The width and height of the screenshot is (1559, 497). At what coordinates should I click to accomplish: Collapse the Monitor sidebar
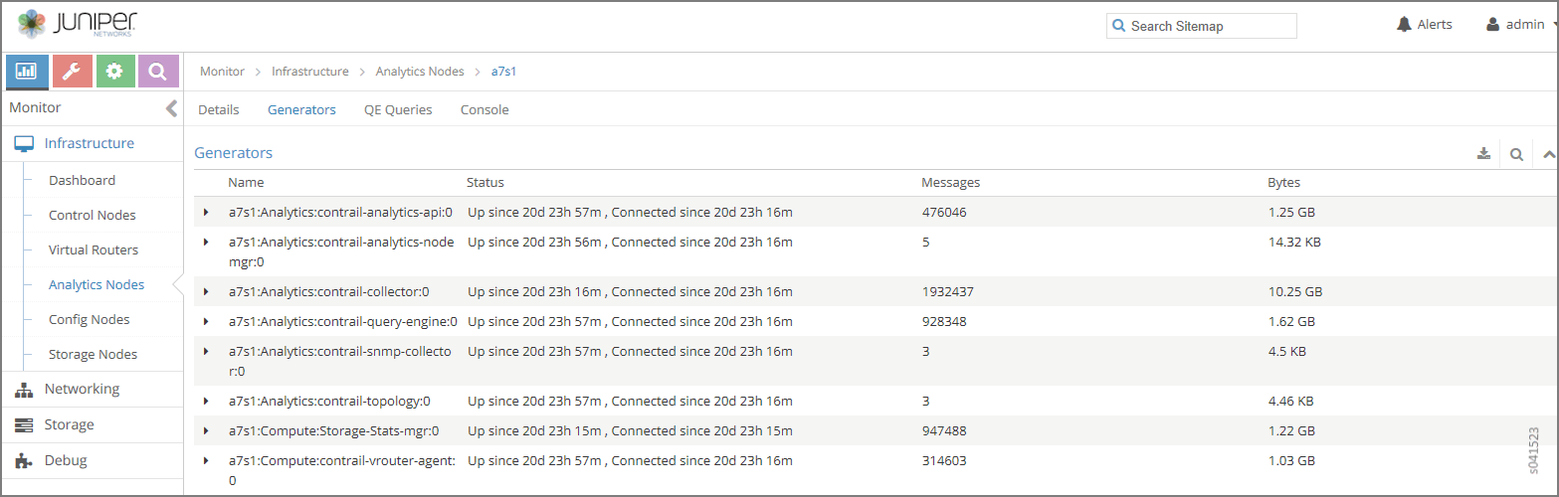pyautogui.click(x=171, y=108)
